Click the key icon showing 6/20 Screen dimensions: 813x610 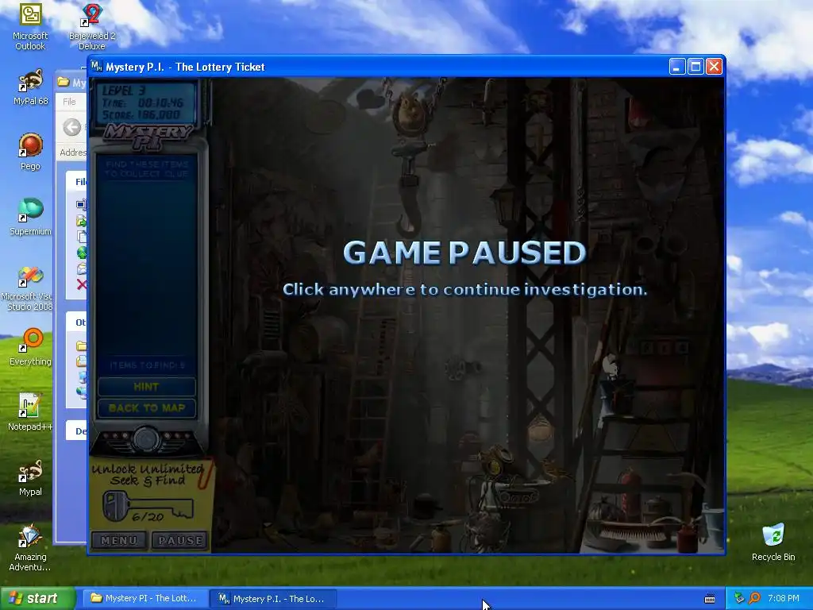click(148, 508)
